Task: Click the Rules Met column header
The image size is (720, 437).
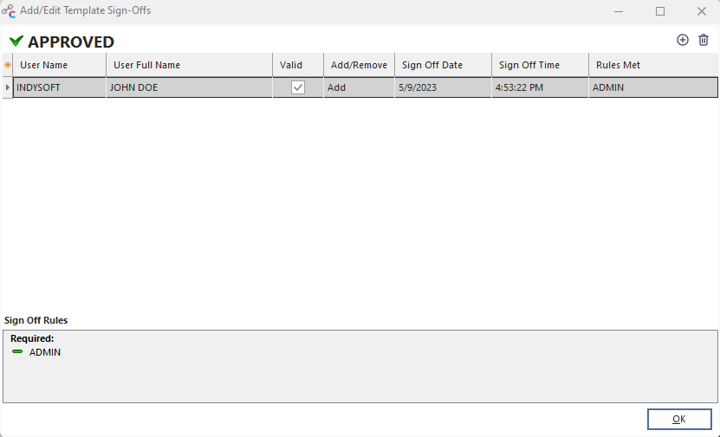Action: pyautogui.click(x=652, y=65)
